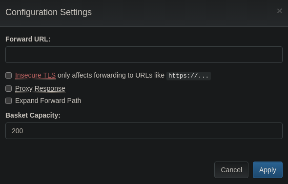Focus the Forward URL text field
The image size is (288, 184).
click(144, 55)
